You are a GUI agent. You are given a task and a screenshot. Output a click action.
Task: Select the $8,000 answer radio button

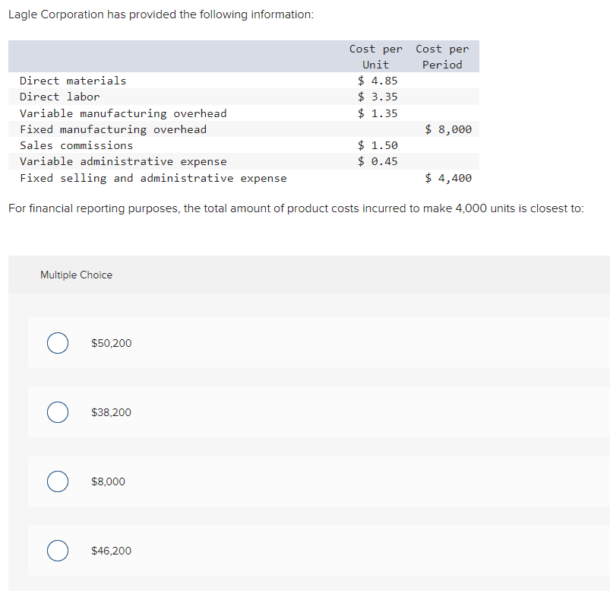coord(57,481)
